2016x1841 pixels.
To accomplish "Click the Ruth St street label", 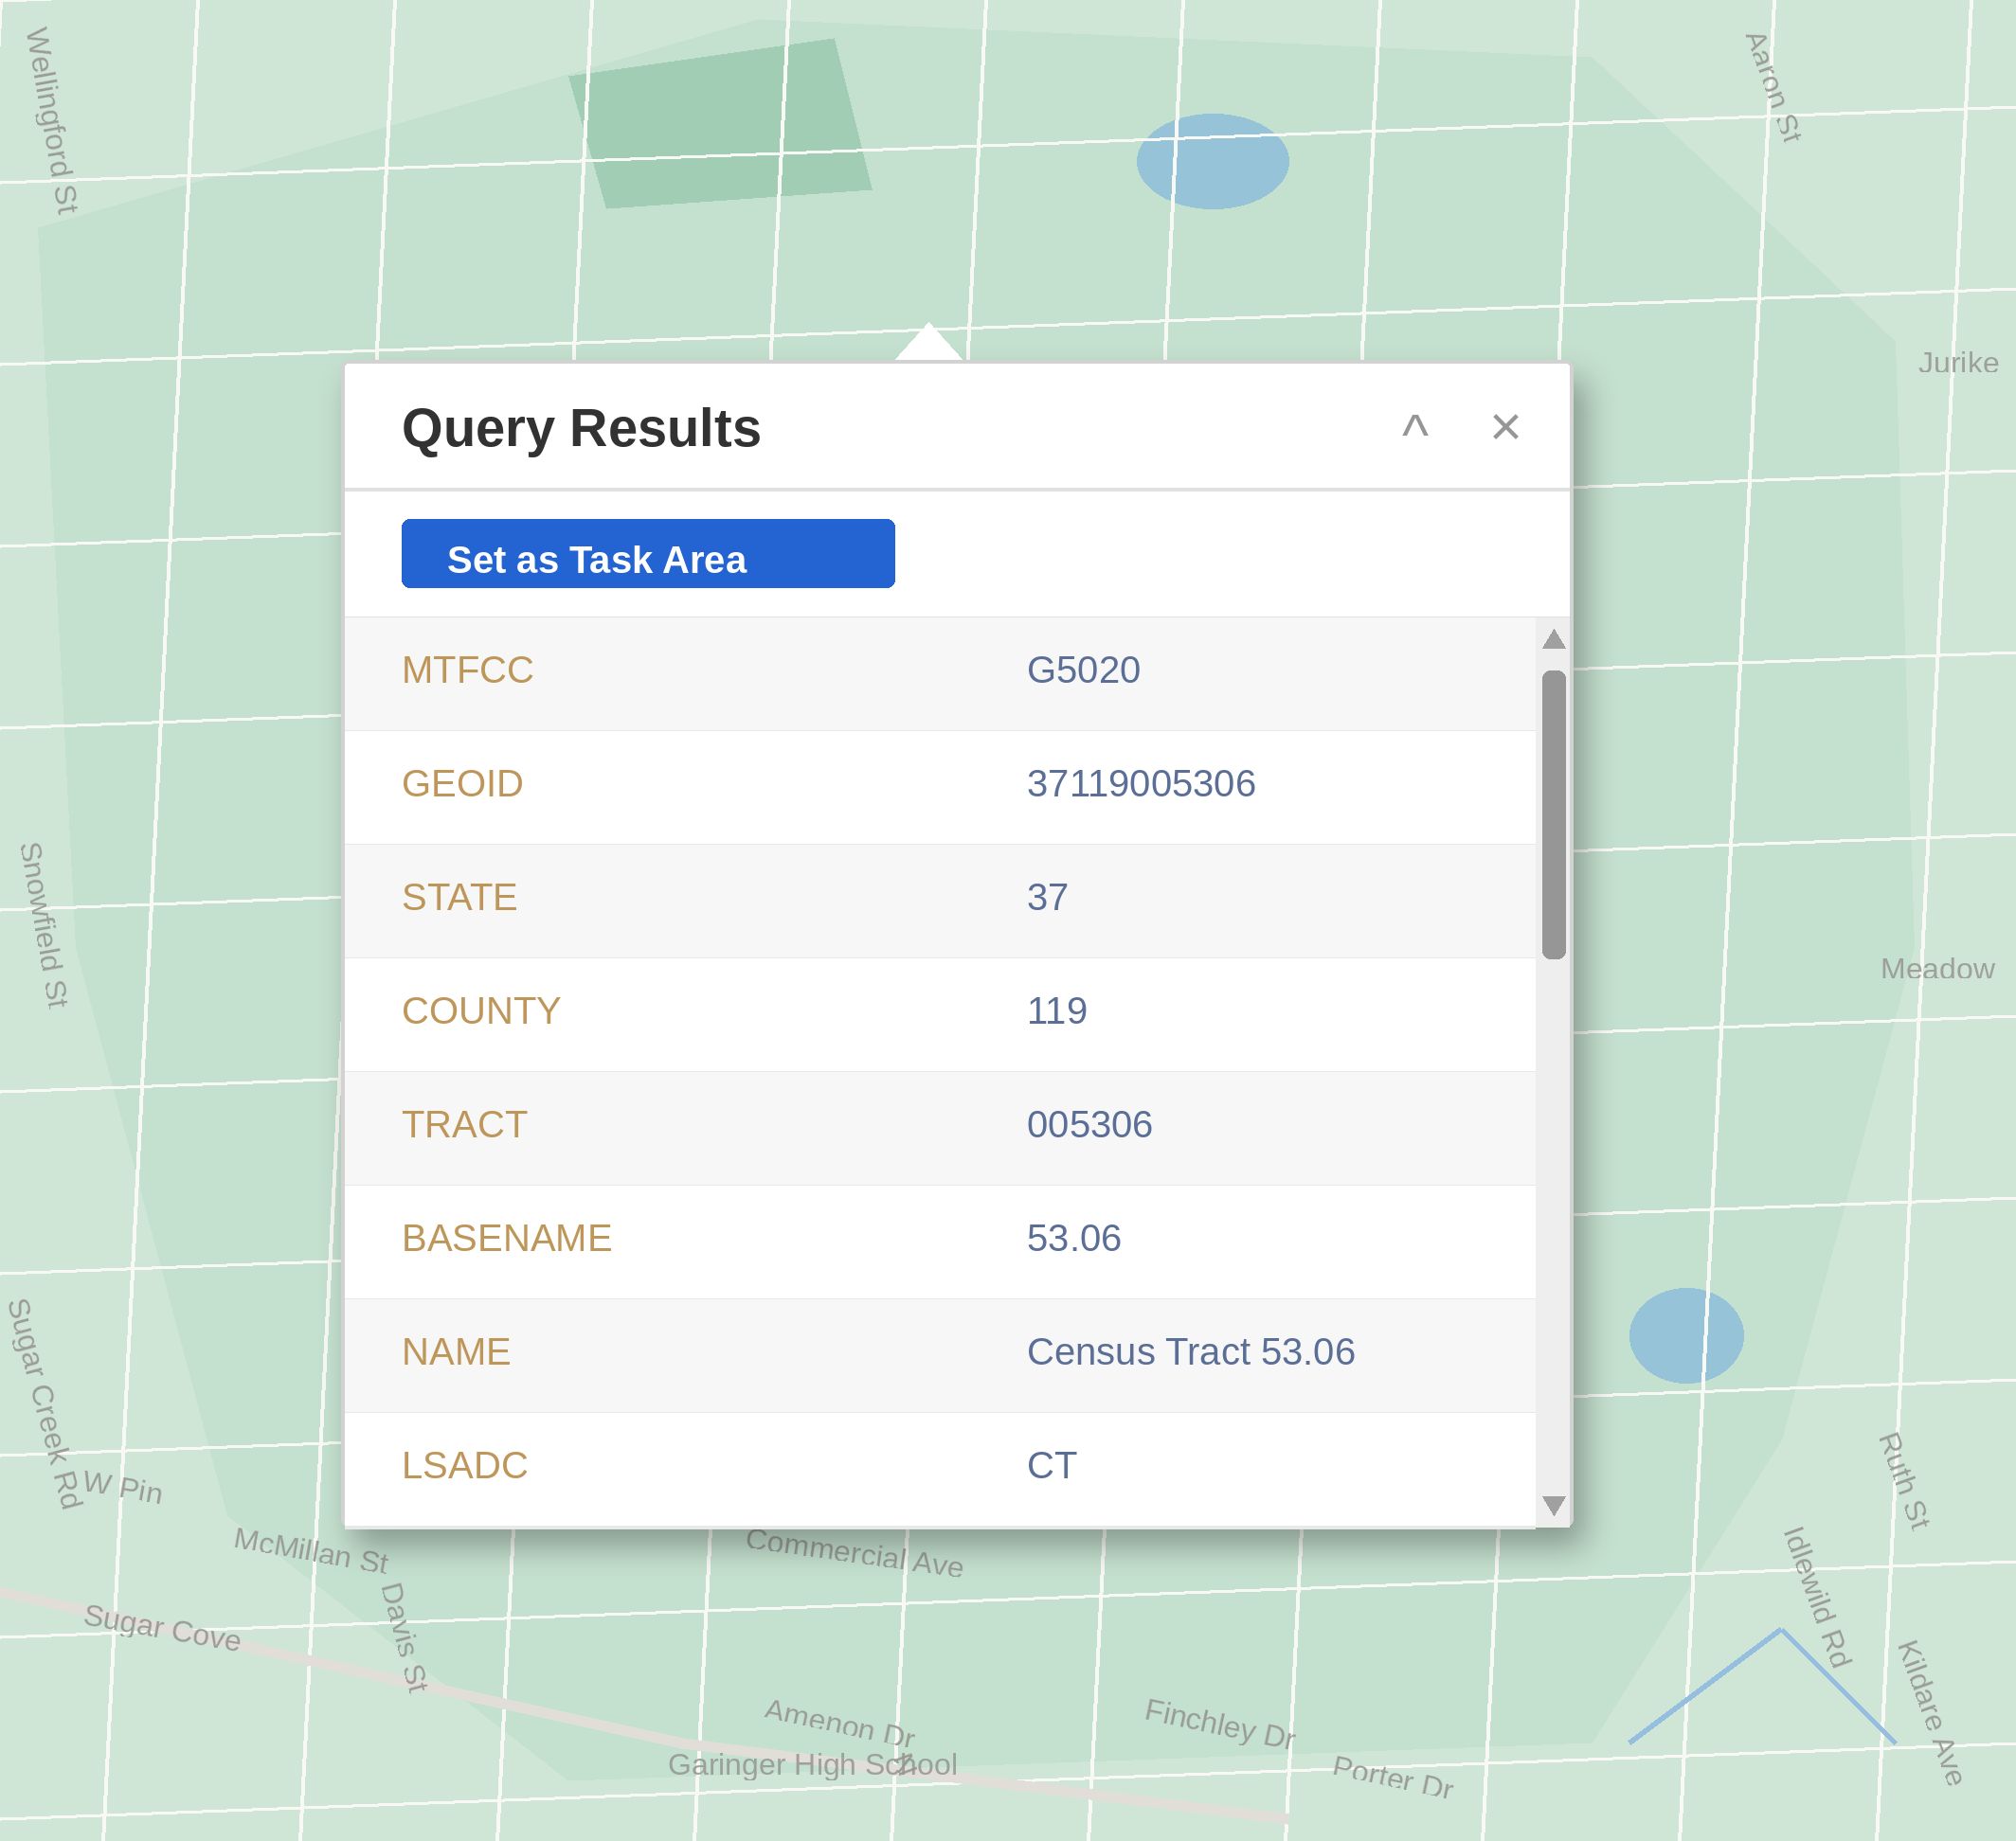I will click(x=1904, y=1481).
